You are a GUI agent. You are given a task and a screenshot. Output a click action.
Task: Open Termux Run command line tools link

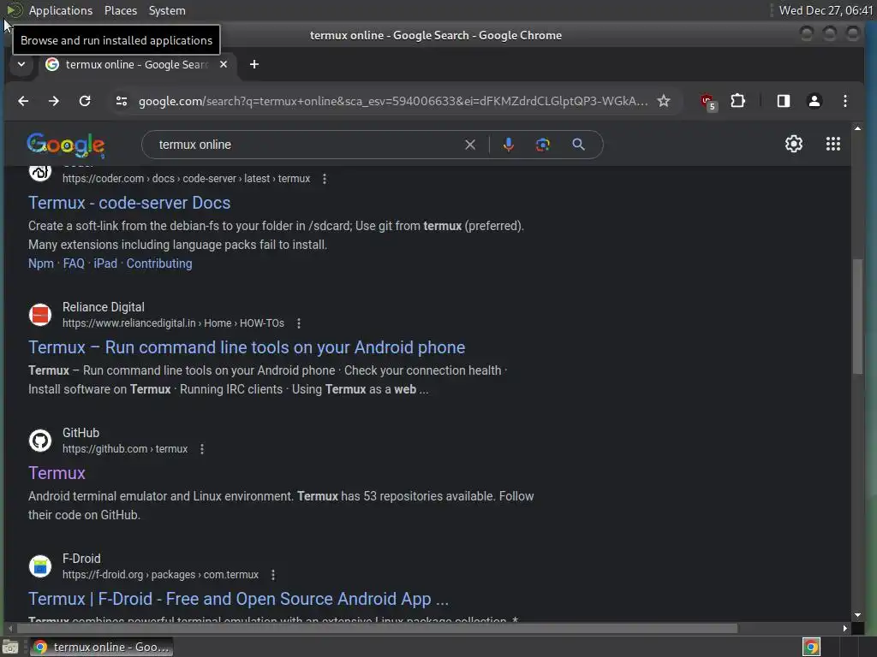point(247,347)
